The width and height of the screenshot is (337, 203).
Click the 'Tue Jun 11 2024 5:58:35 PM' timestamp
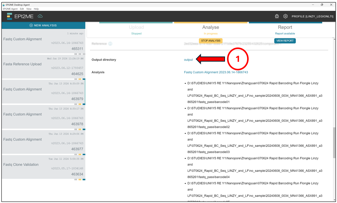coord(66,159)
